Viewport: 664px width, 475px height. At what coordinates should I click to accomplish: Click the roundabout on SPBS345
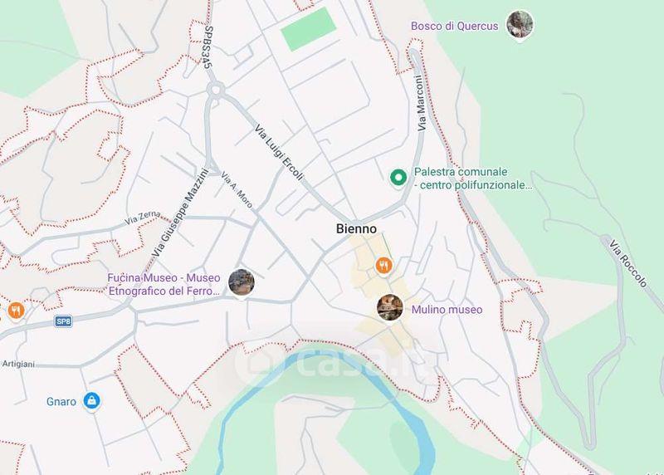tap(216, 90)
